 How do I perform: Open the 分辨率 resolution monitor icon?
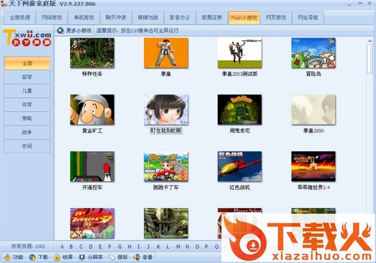click(82, 257)
